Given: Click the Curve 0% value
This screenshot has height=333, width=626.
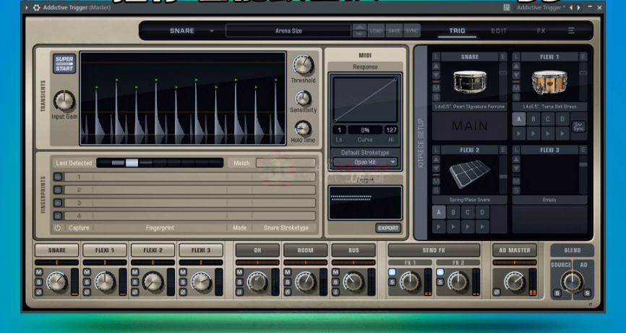Looking at the screenshot, I should tap(365, 130).
